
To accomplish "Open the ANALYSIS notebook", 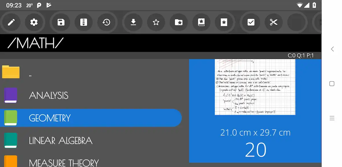I will coord(91,95).
